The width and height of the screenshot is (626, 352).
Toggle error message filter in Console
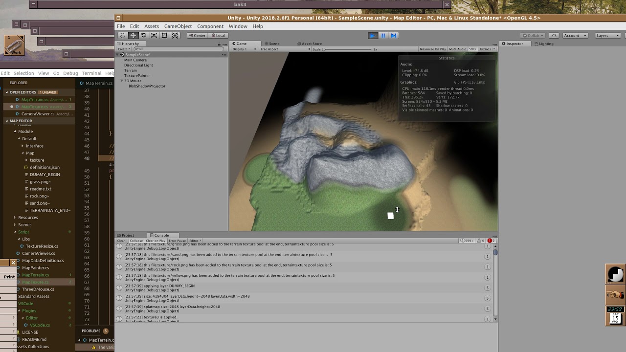[491, 241]
